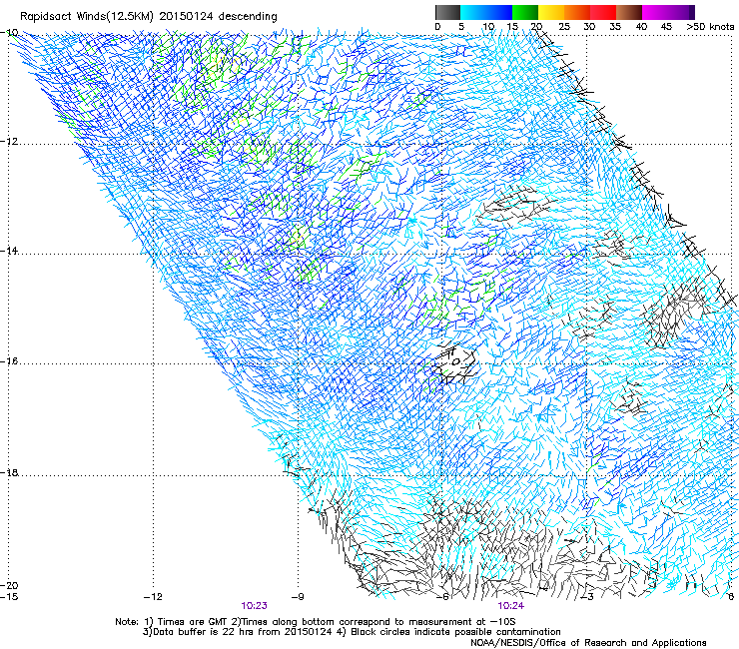Click the yellow 20-25 knots color swatch
Image resolution: width=739 pixels, height=649 pixels.
coord(551,12)
